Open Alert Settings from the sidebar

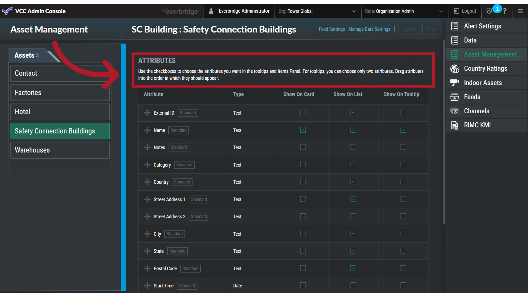click(482, 26)
